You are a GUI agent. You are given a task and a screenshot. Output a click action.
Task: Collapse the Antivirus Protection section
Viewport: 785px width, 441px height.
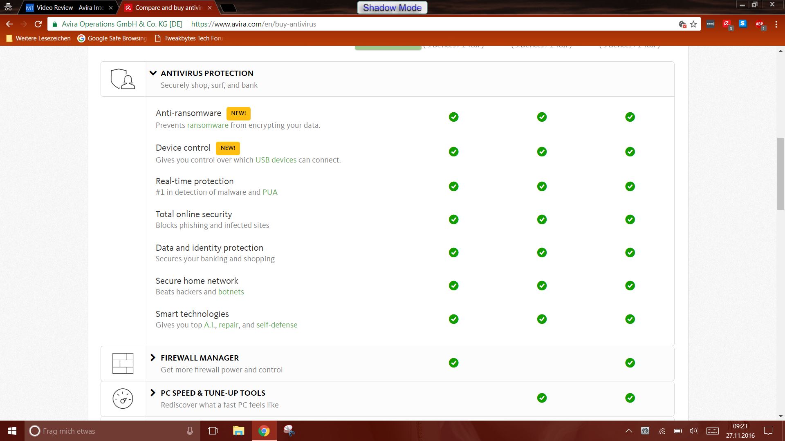coord(153,73)
